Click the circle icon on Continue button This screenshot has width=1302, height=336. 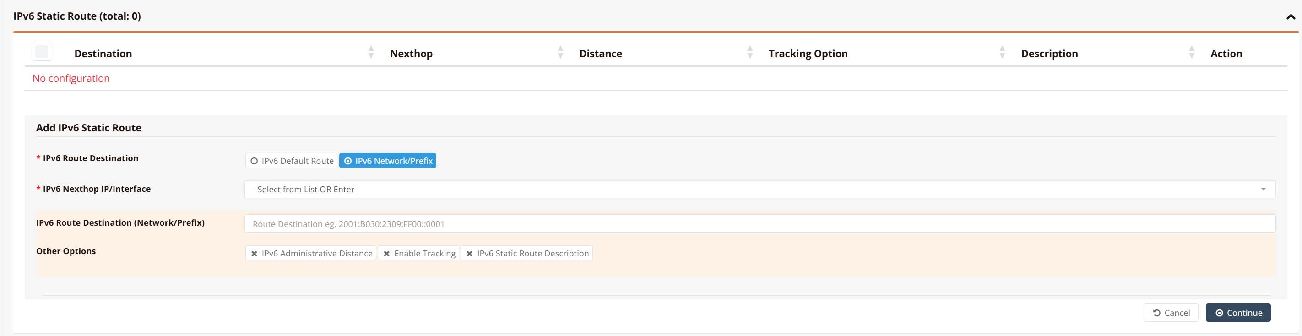point(1219,313)
